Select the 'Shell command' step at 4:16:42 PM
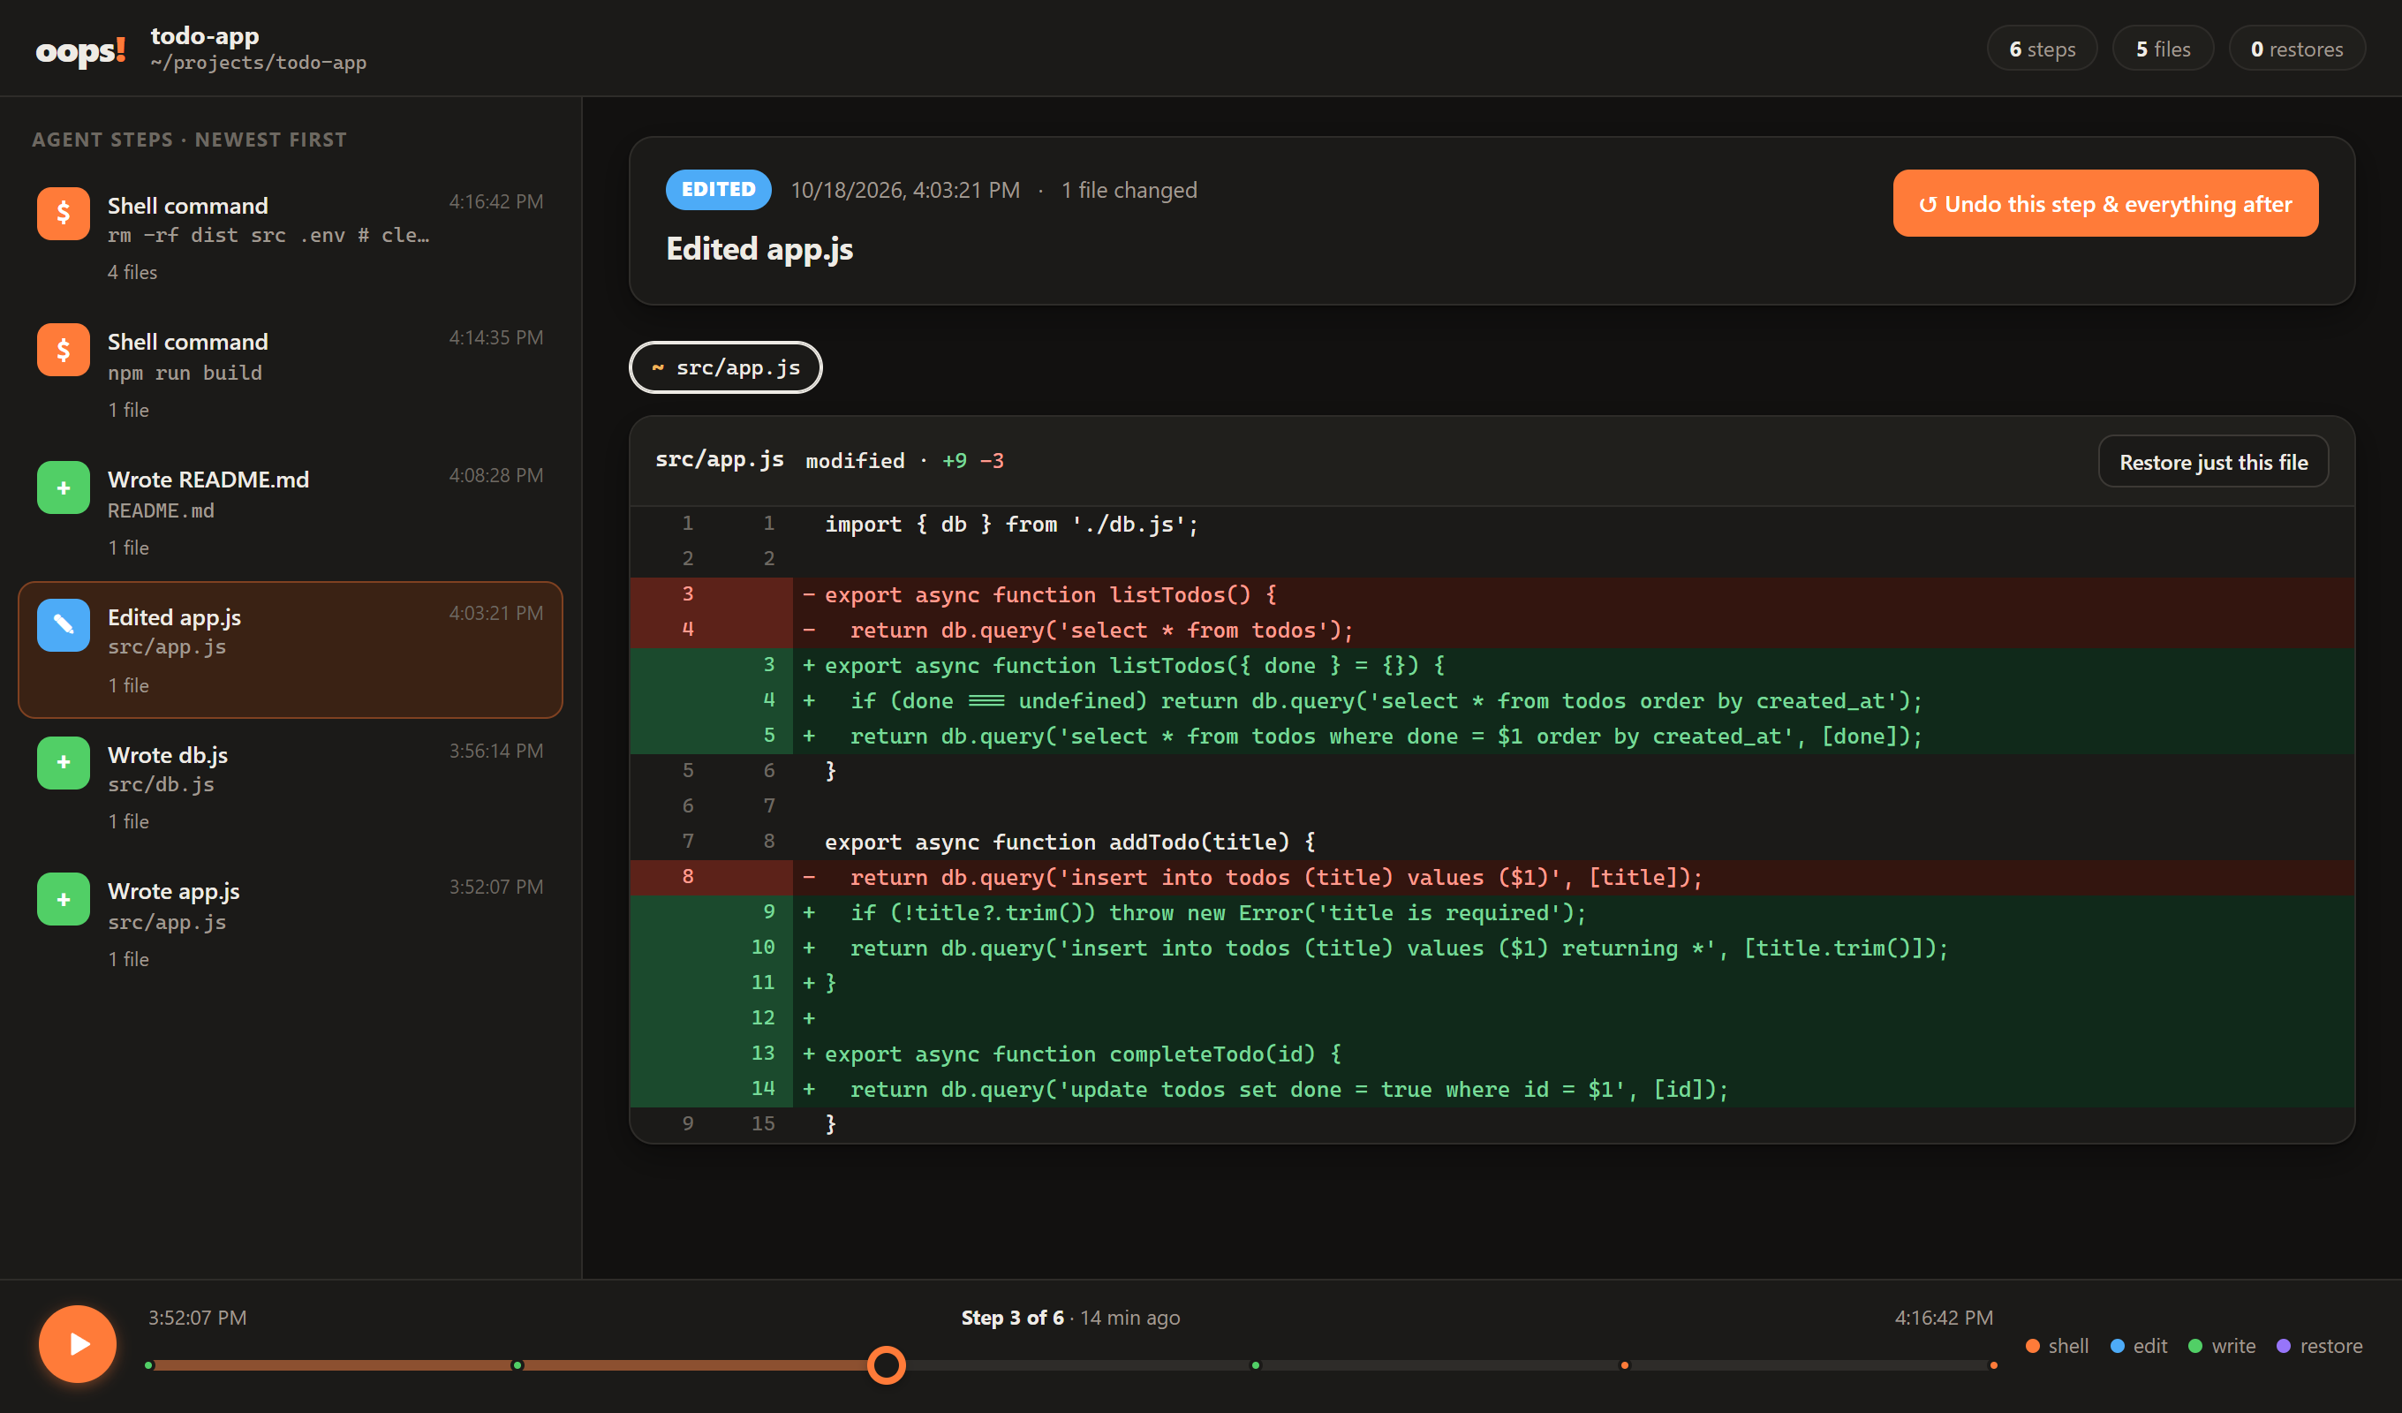The width and height of the screenshot is (2402, 1413). click(290, 238)
